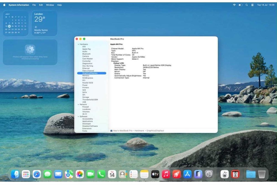The width and height of the screenshot is (277, 185).
Task: Open the App Store from the Dock
Action: [188, 174]
